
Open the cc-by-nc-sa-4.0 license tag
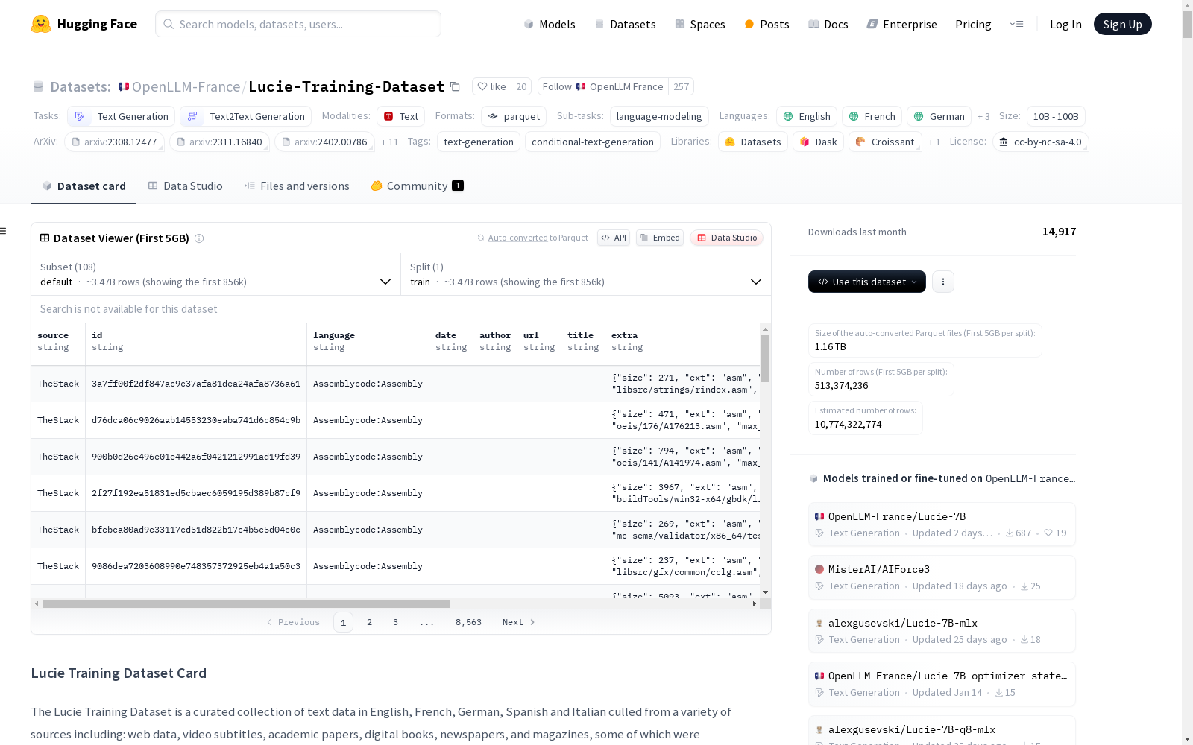(x=1041, y=142)
